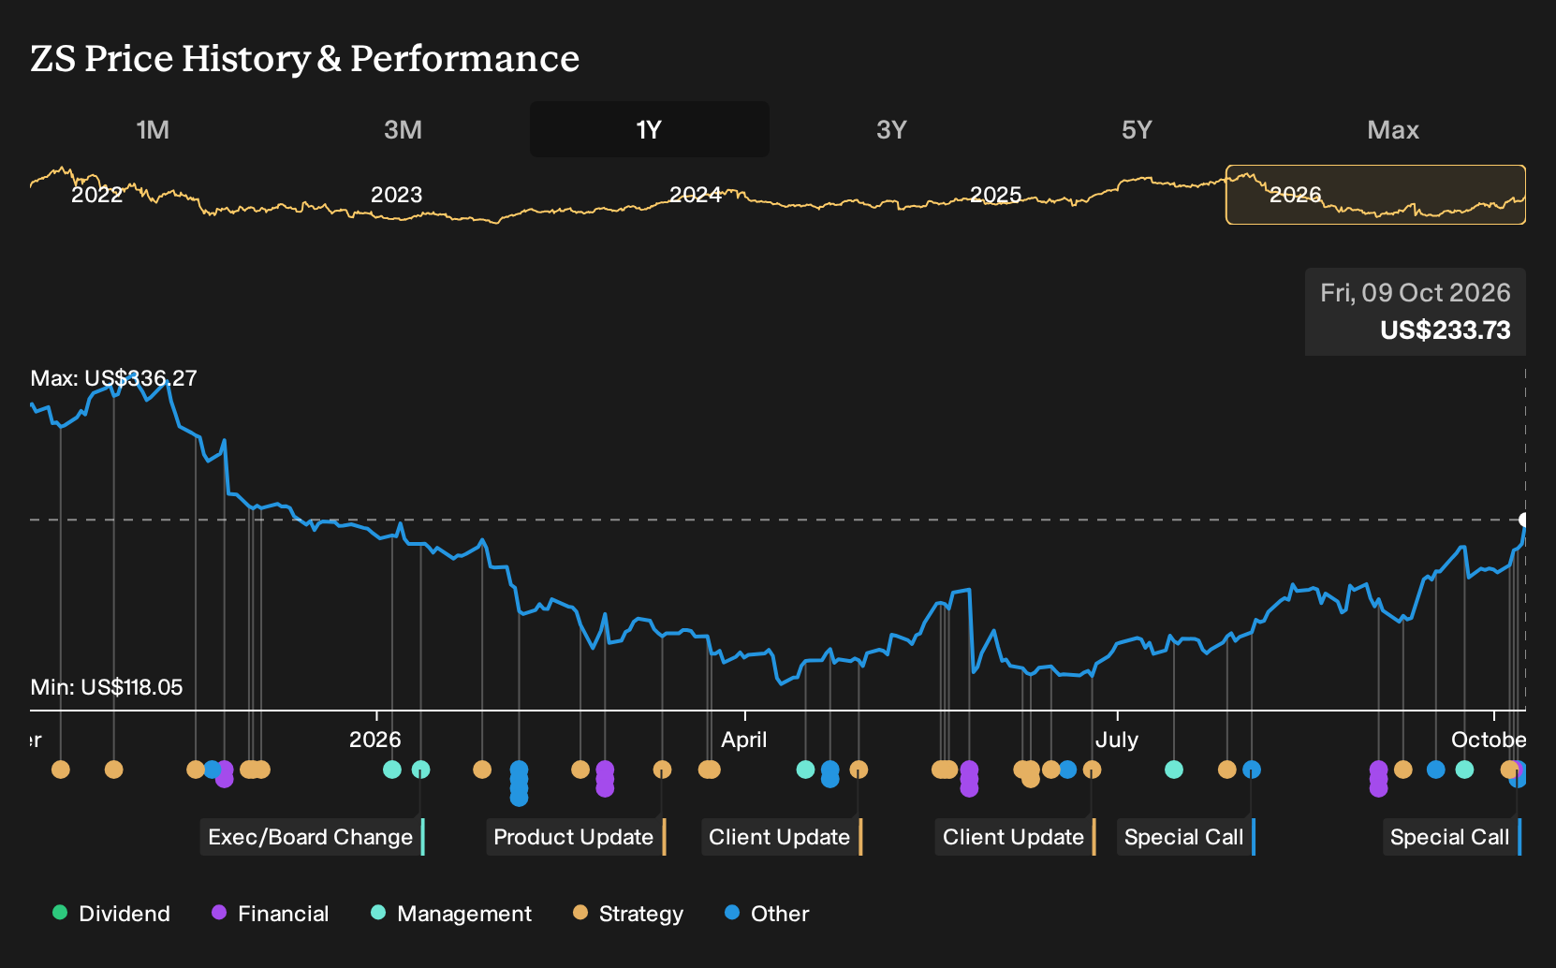The height and width of the screenshot is (968, 1556).
Task: Click the April x-axis label
Action: pos(744,740)
